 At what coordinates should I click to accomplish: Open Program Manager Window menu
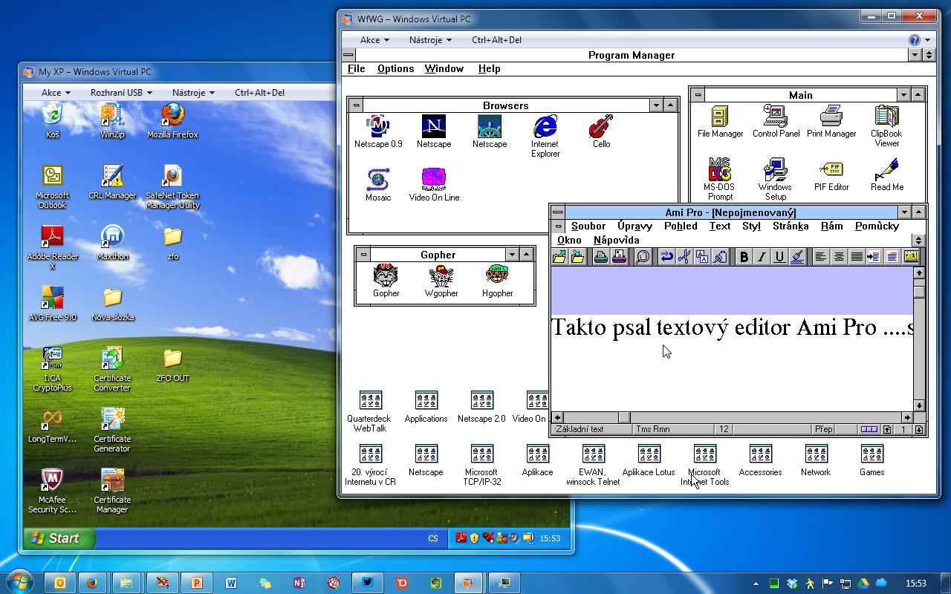[x=444, y=68]
